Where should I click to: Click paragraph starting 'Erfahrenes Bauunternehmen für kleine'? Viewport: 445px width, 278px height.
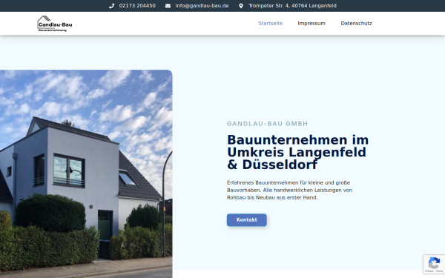point(289,190)
